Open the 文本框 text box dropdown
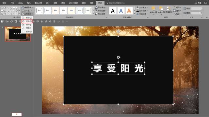Image resolution: width=209 pixels, height=117 pixels. tap(26, 11)
